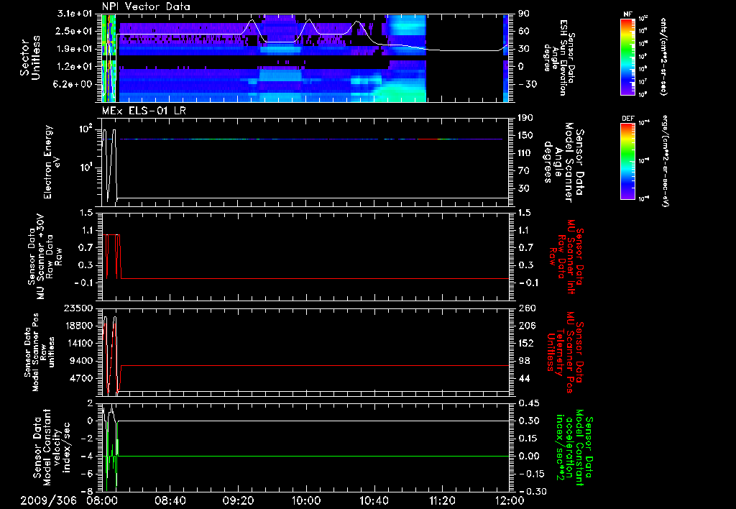
Task: Click the '-6' velocity tick label
Action: click(87, 474)
